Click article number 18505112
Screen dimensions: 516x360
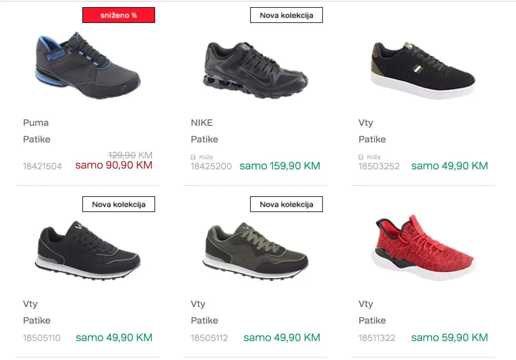coord(209,338)
